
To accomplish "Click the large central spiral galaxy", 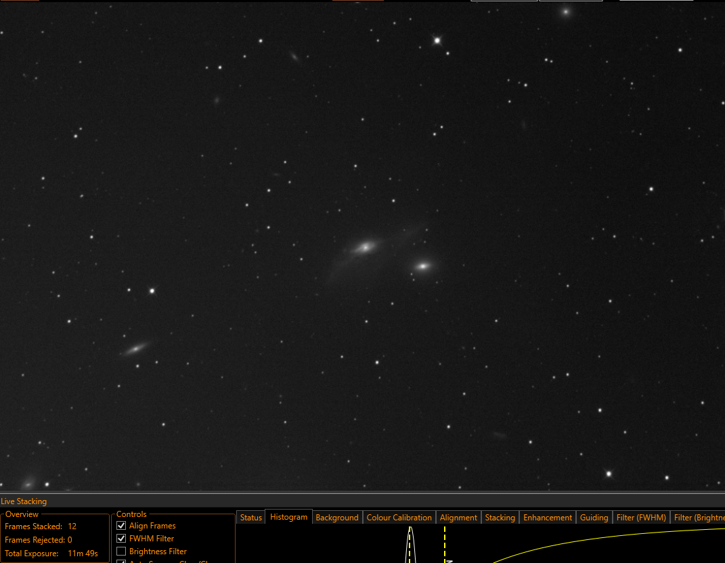I will click(x=366, y=248).
